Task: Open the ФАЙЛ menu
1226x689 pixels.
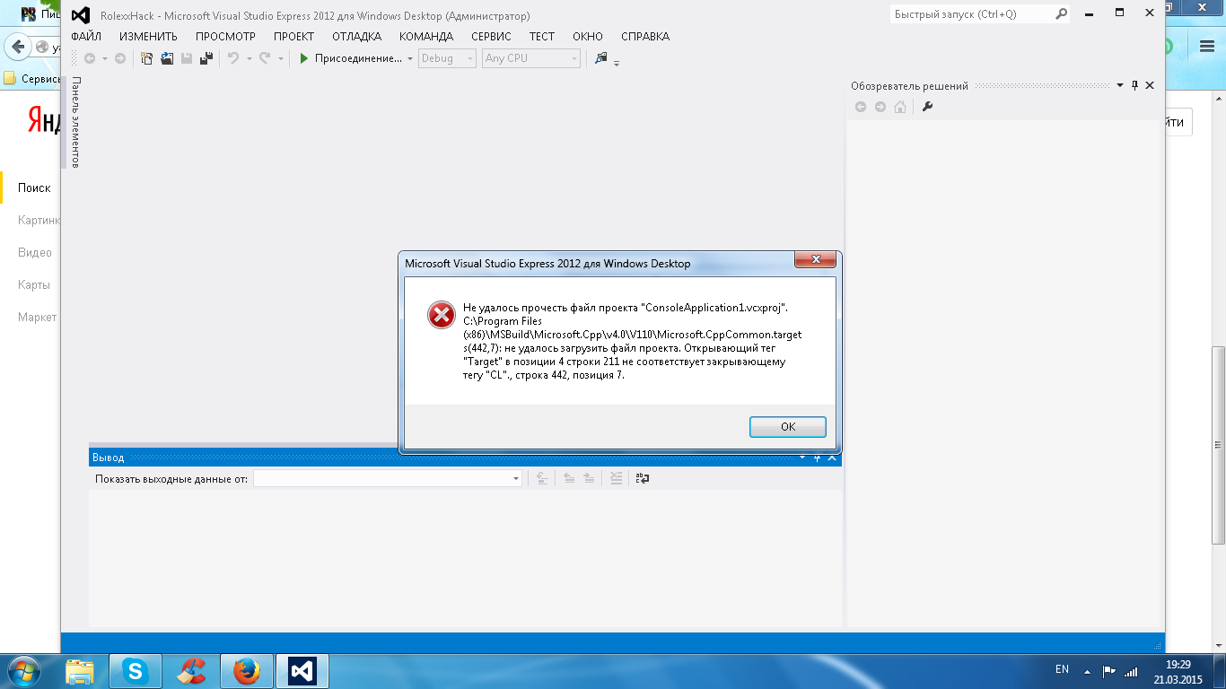Action: pyautogui.click(x=86, y=37)
